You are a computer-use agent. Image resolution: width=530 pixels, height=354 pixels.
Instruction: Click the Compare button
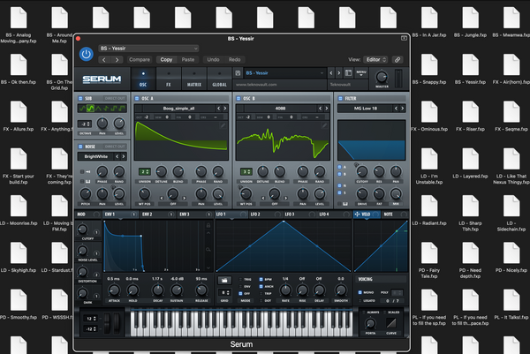[140, 60]
